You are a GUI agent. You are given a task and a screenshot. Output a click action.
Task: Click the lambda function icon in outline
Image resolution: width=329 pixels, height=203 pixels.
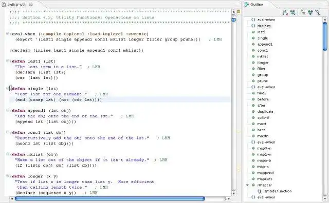260,191
